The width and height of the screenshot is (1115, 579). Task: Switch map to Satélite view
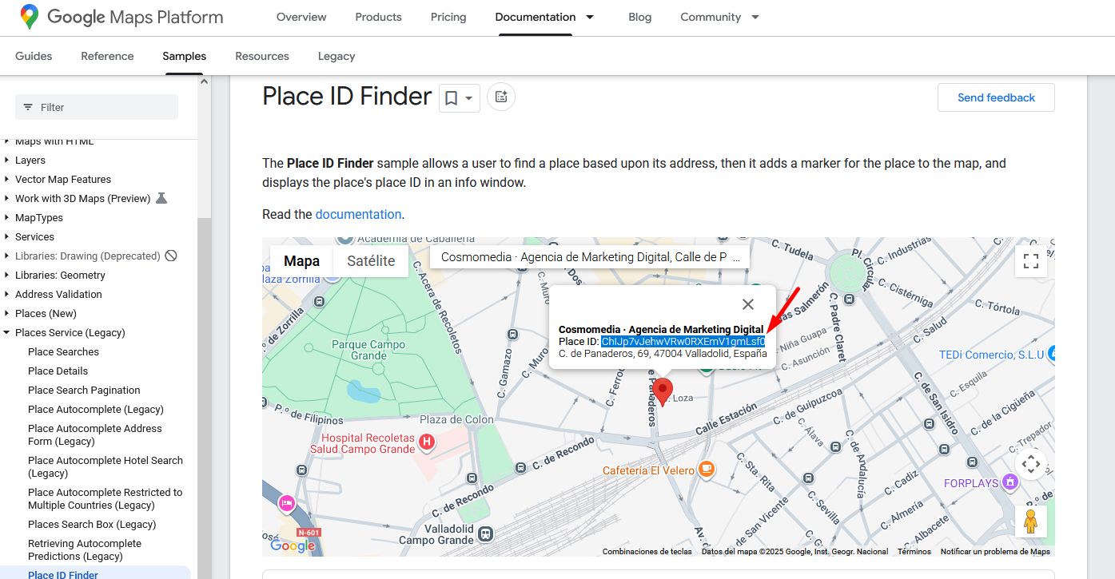[x=371, y=261]
